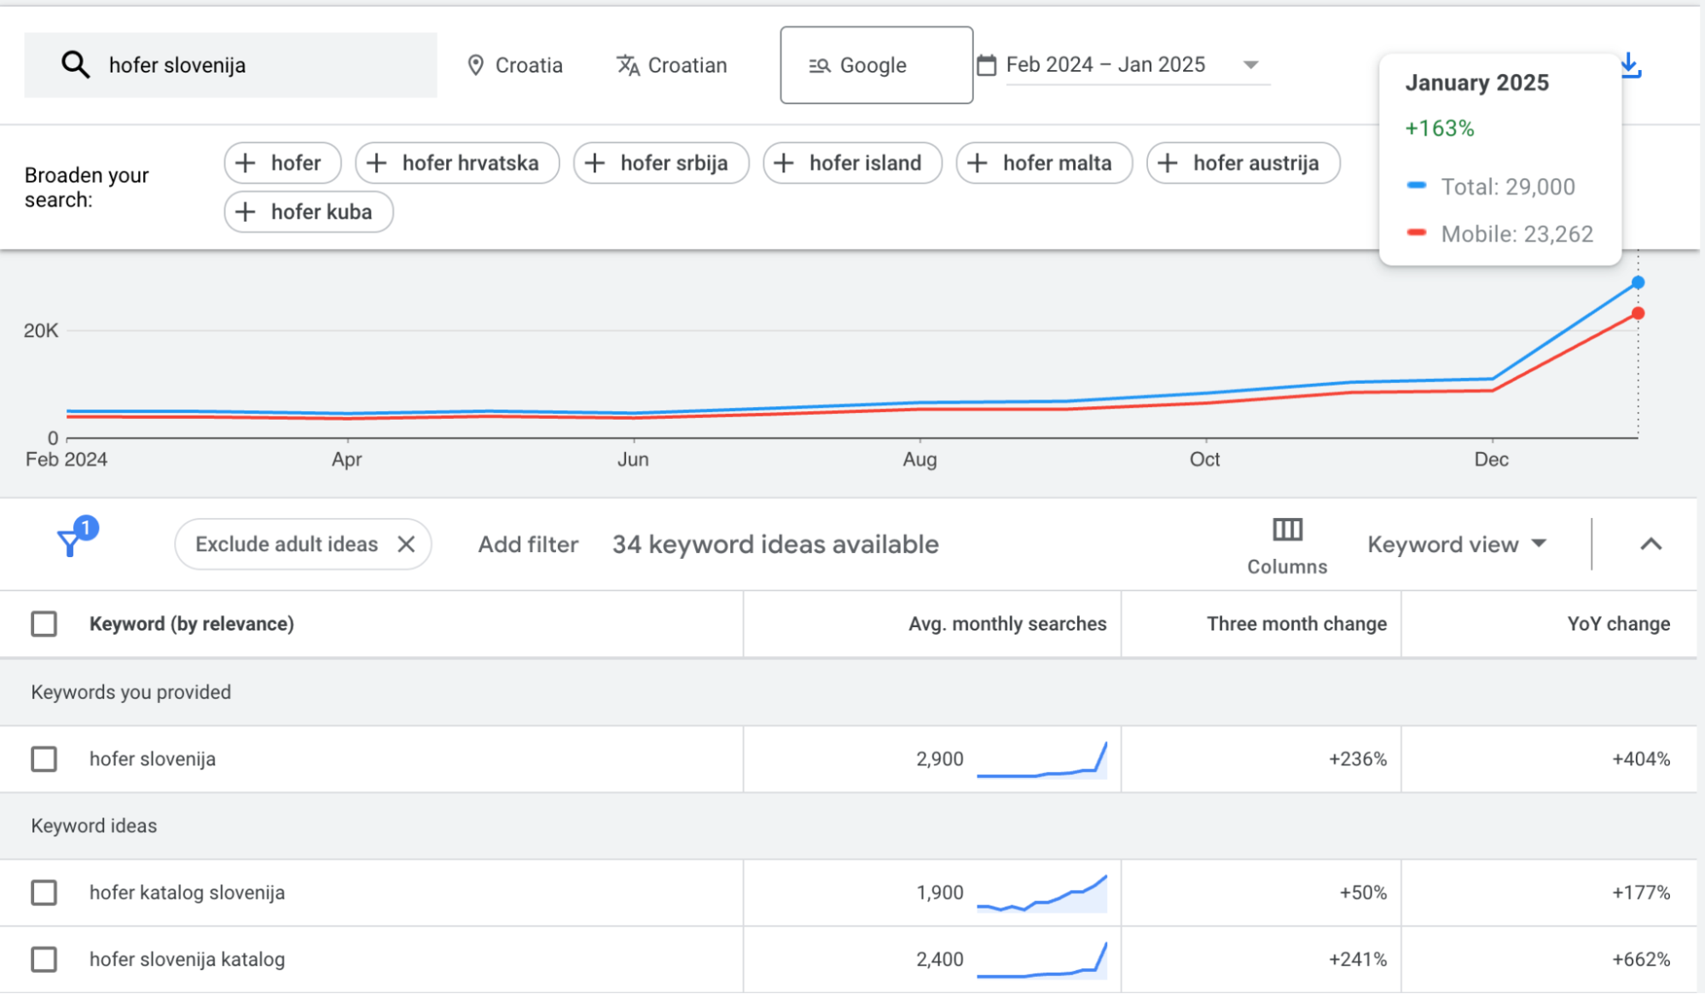Viewport: 1705px width, 994px height.
Task: Click the '+404%' YoY change value
Action: pyautogui.click(x=1640, y=759)
